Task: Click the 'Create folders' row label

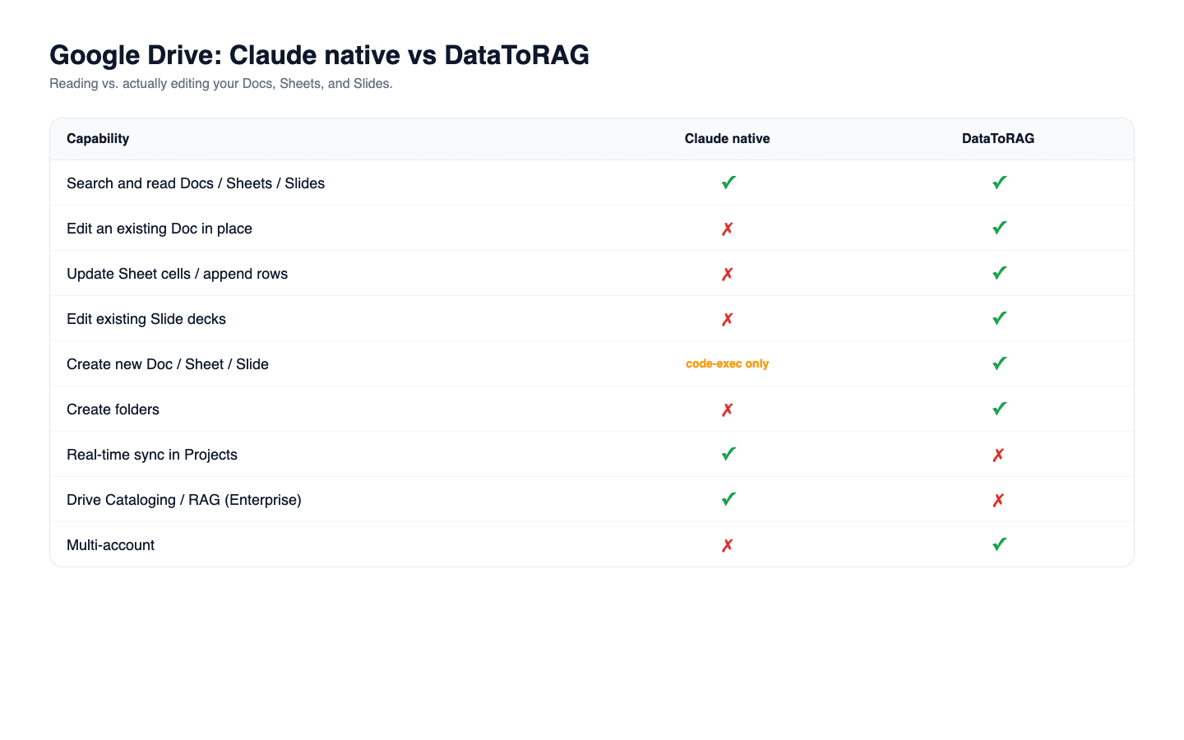Action: [x=113, y=409]
